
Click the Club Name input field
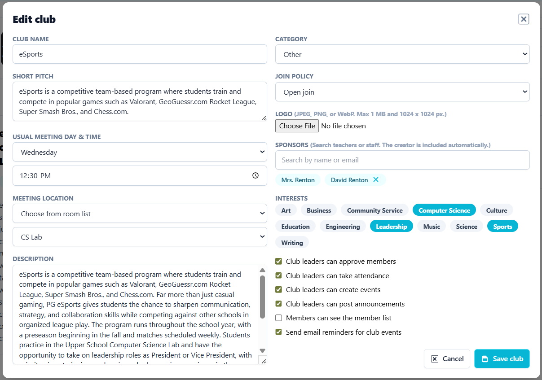(140, 54)
